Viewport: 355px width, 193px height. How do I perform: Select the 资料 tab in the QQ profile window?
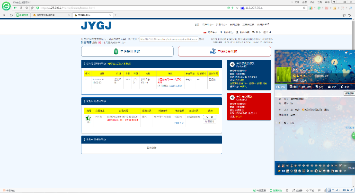281,87
